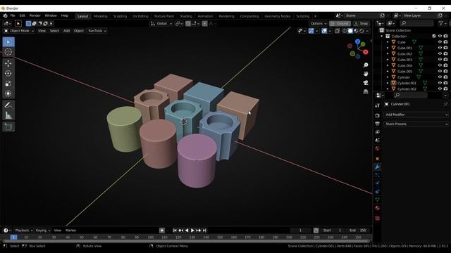Open the Object Mode dropdown
451x253 pixels.
tap(19, 31)
